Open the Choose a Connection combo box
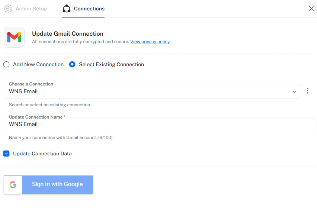Viewport: 317px width, 213px height. tap(149, 91)
